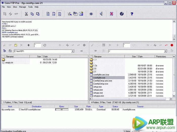Image resolution: width=177 pixels, height=132 pixels.
Task: Toggle the third document view mode icon
Action: coord(60,14)
